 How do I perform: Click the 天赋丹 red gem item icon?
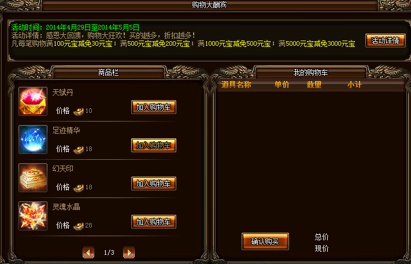(x=33, y=101)
